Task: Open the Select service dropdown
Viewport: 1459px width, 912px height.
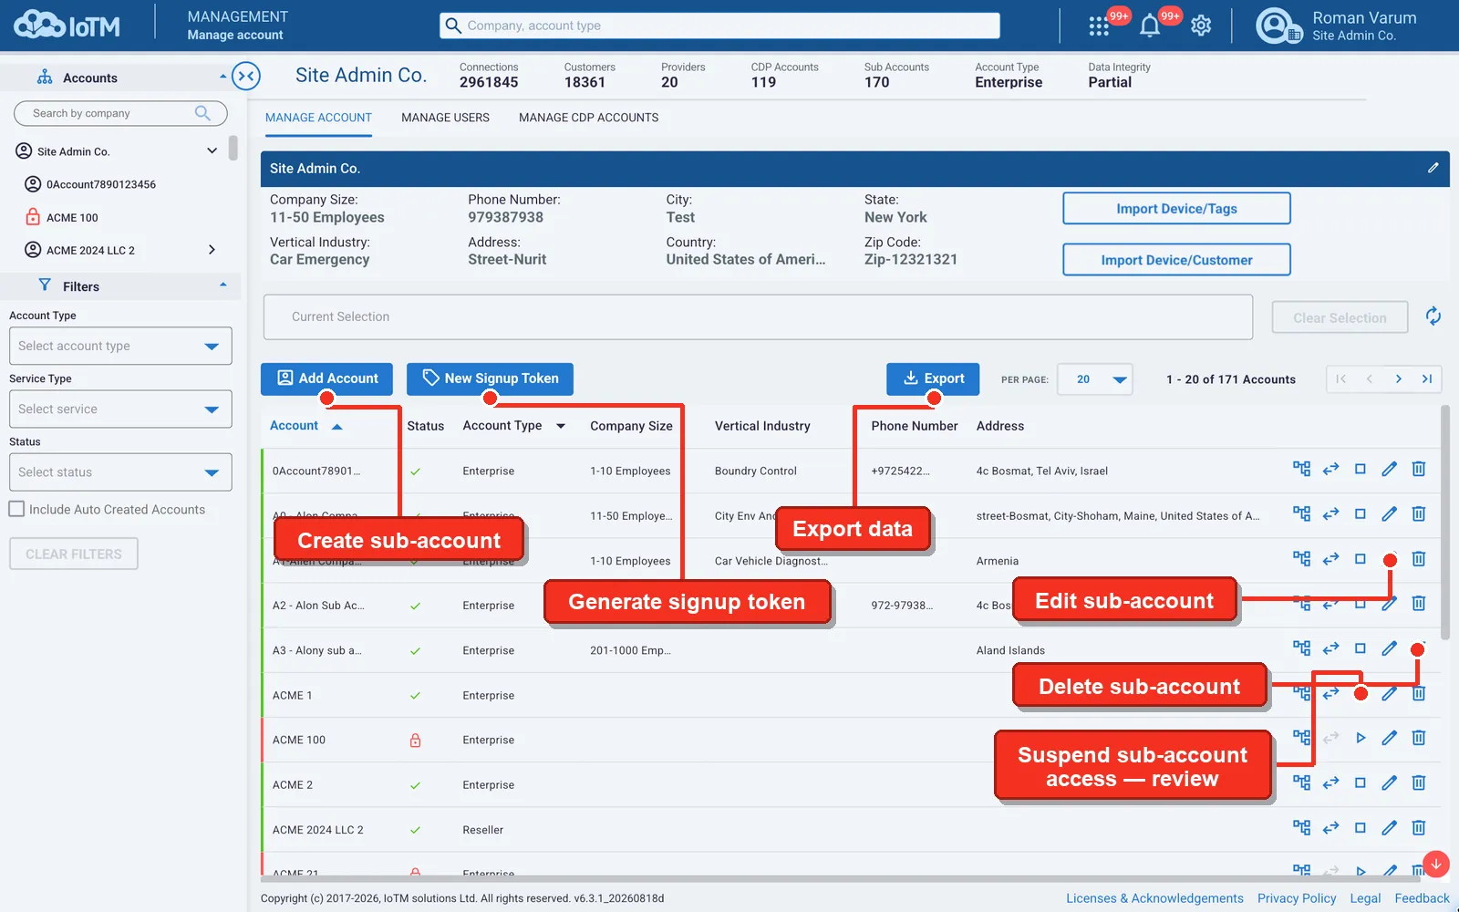Action: pos(120,409)
